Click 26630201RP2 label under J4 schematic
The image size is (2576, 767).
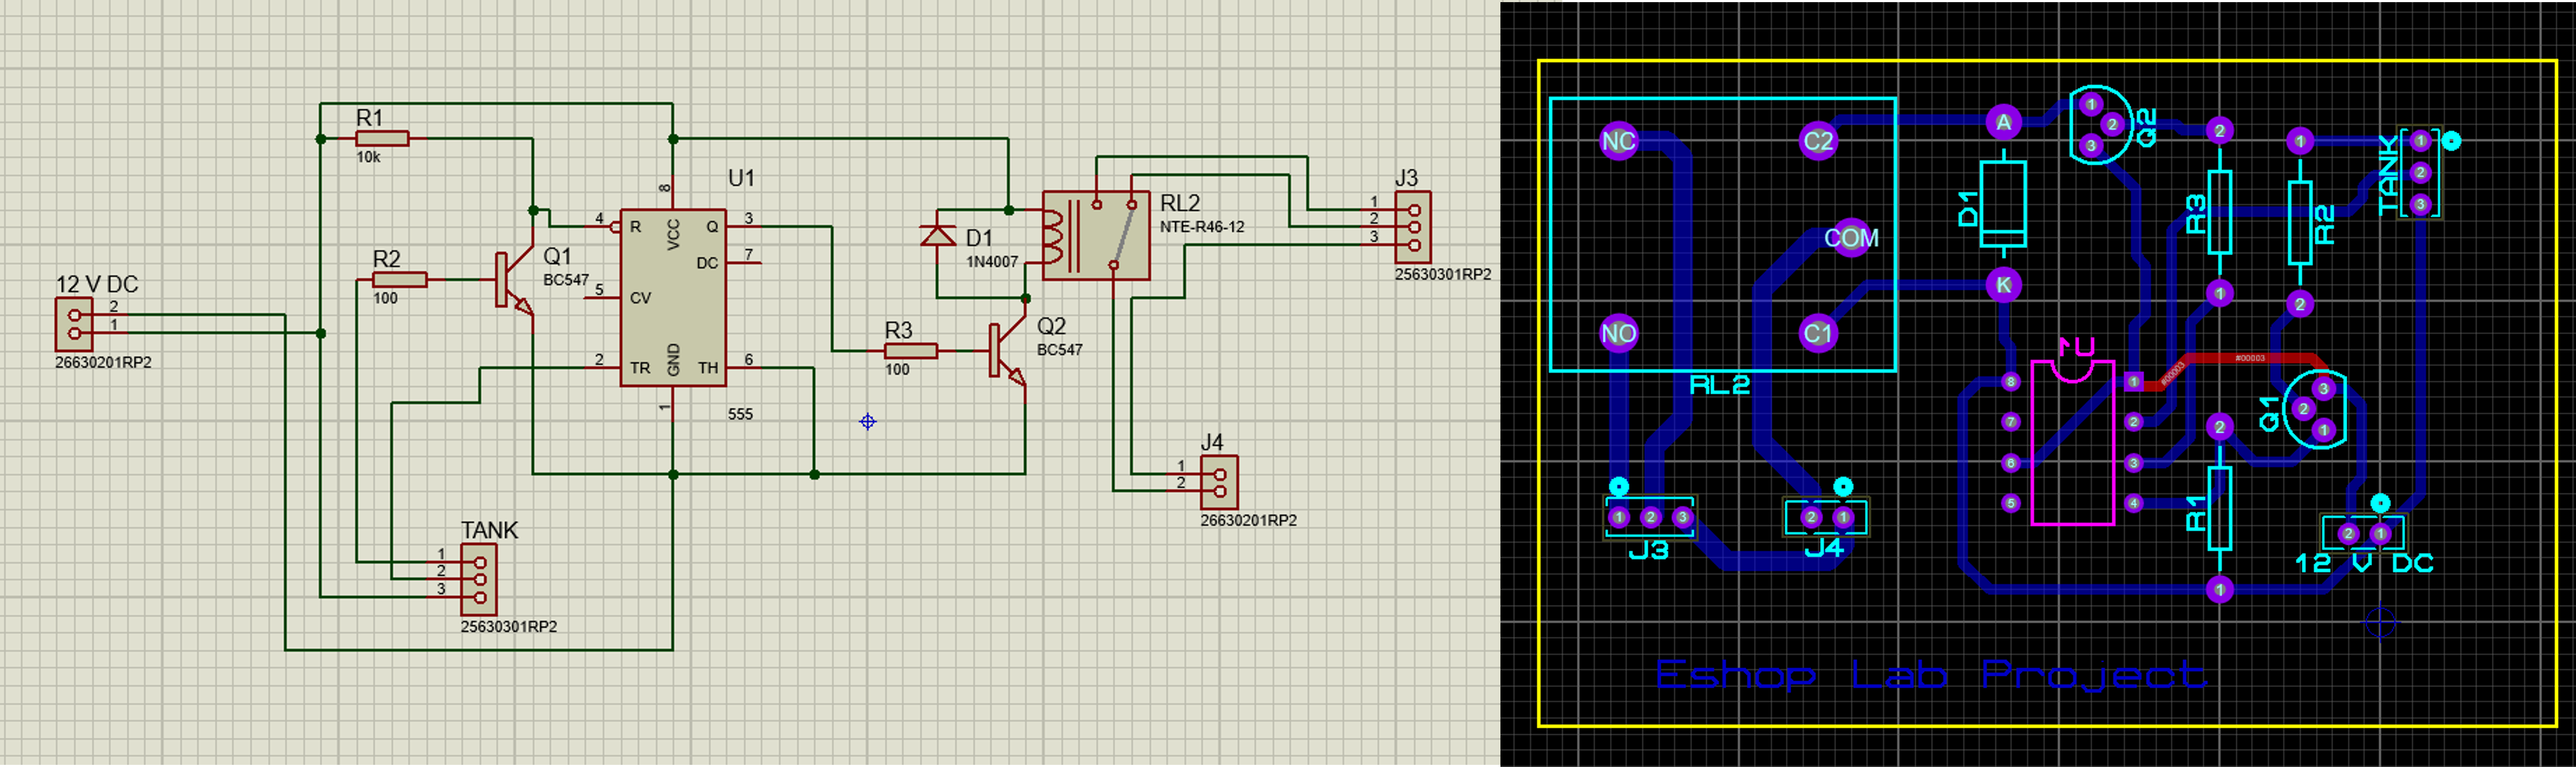point(1248,520)
